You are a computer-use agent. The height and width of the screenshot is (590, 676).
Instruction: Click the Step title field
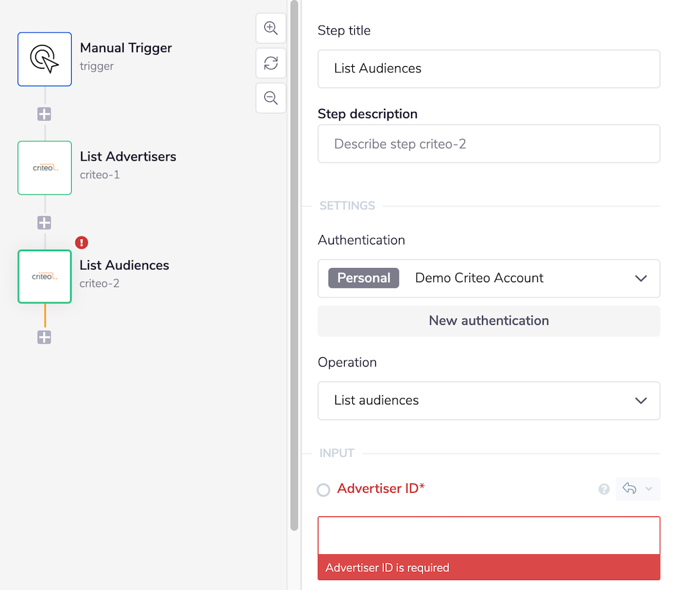click(x=488, y=69)
